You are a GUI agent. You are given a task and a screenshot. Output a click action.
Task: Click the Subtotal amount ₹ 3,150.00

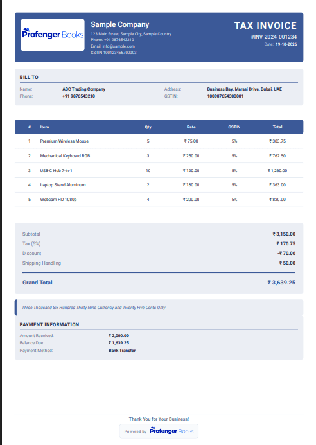point(284,234)
